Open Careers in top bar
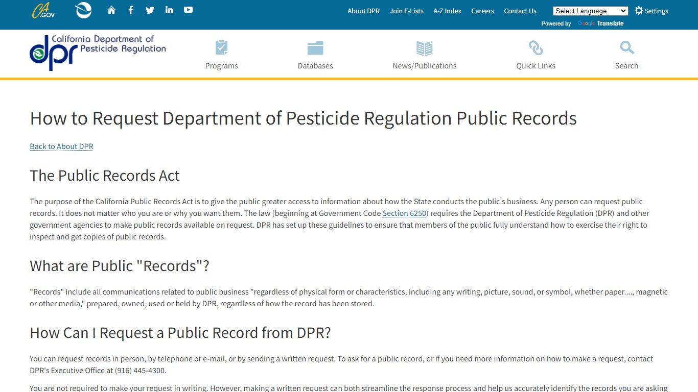Screen dimensions: 698x392 pos(482,11)
